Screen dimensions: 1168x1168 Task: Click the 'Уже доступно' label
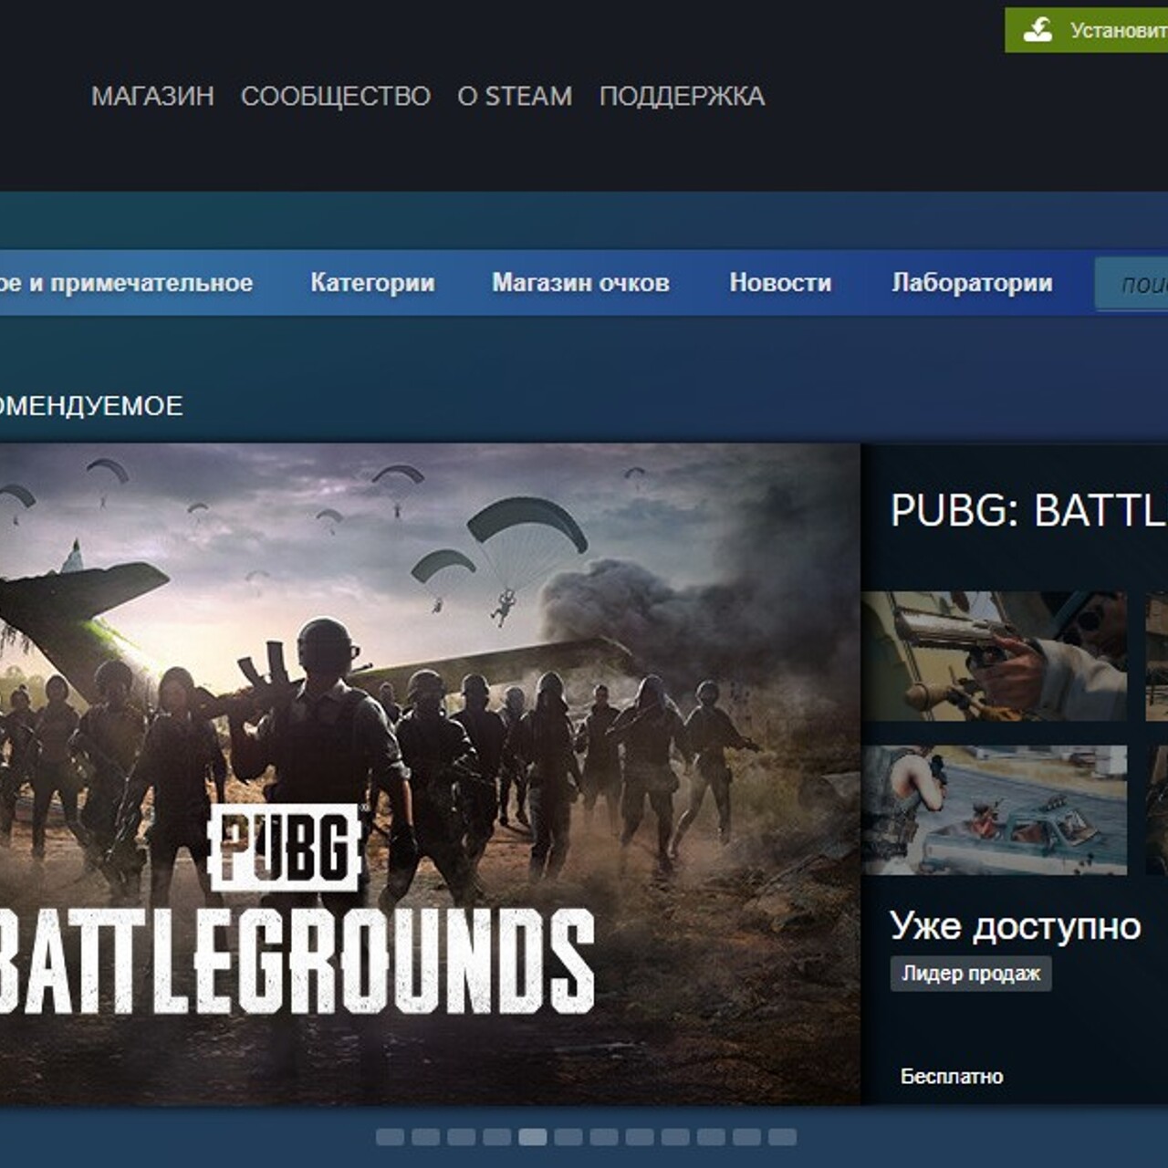point(1015,926)
